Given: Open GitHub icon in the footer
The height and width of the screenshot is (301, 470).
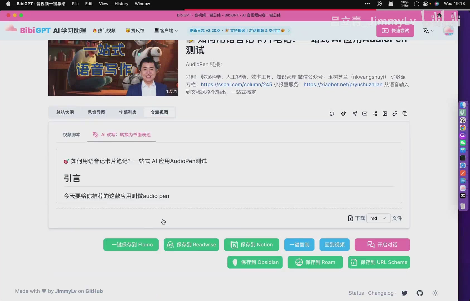Looking at the screenshot, I should point(420,293).
